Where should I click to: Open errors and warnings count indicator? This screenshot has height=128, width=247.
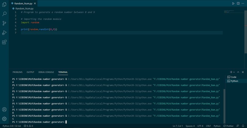[x=28, y=126]
